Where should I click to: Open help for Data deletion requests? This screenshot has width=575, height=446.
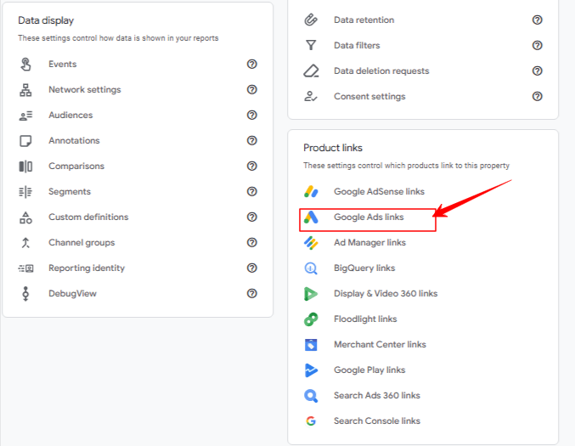click(538, 71)
